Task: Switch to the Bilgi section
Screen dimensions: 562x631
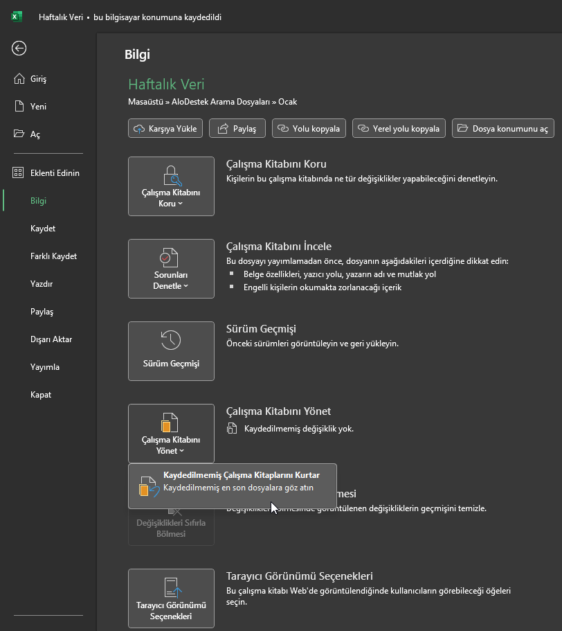Action: click(x=40, y=200)
